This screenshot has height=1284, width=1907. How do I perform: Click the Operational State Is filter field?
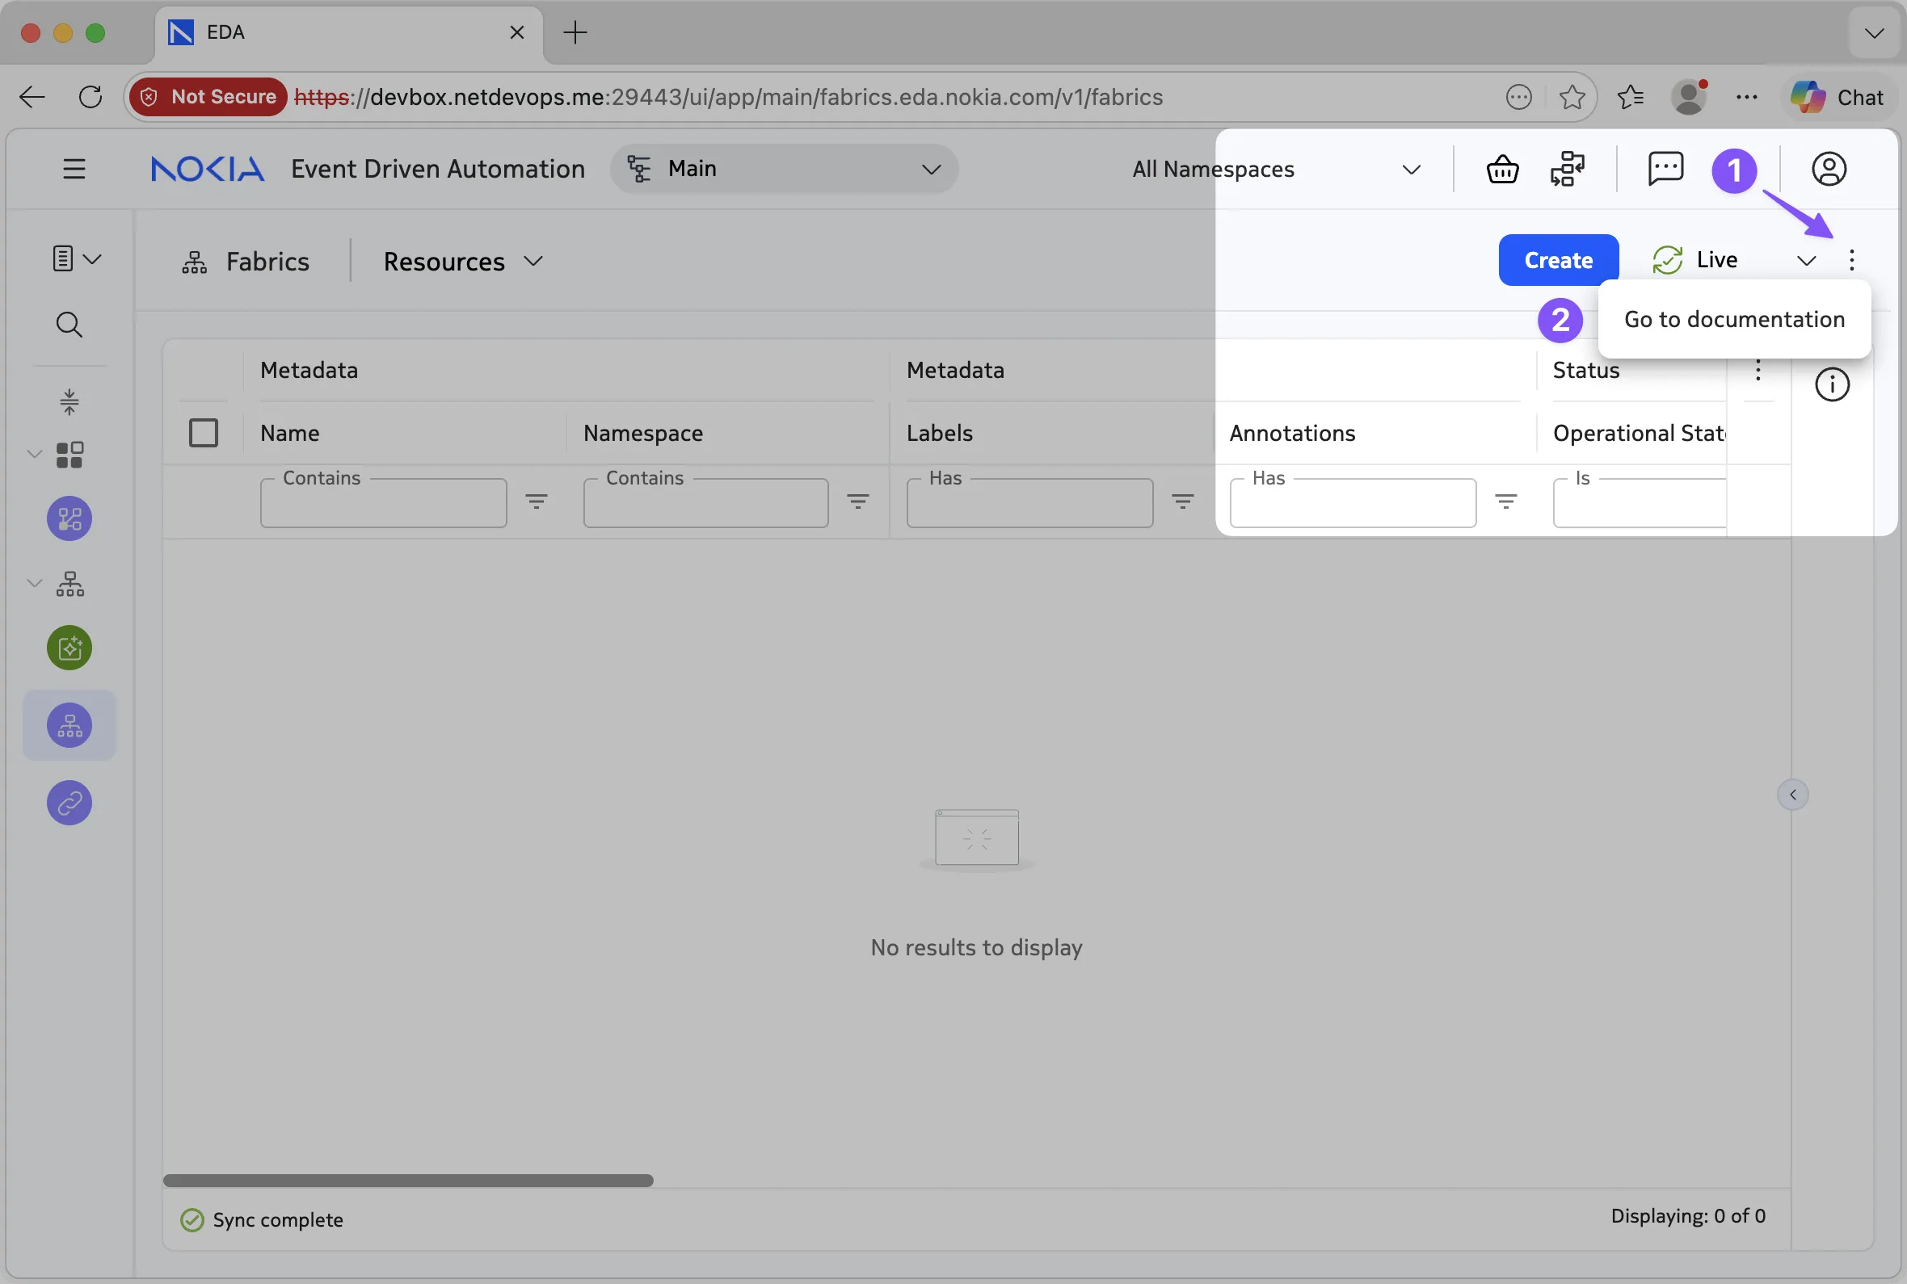coord(1640,503)
